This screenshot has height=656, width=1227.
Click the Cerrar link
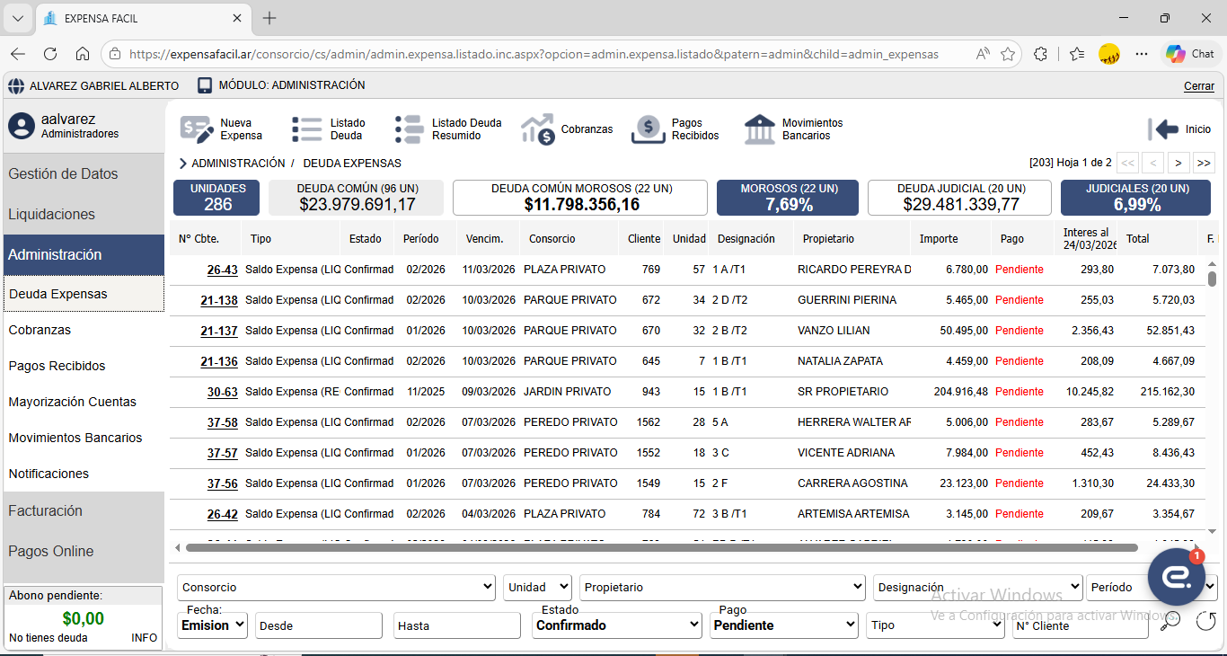[x=1198, y=86]
